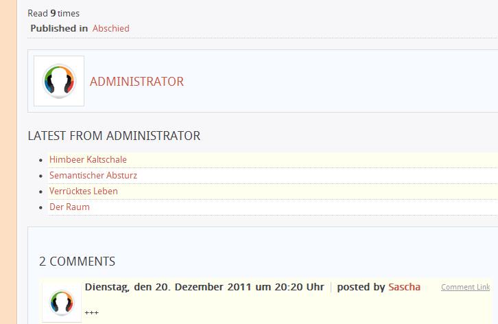Click the Read 9 times counter
Screen dimensions: 498x324
coord(54,13)
